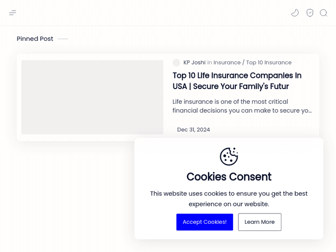336x252 pixels.
Task: Visit the KP Joshi author link
Action: [x=194, y=63]
